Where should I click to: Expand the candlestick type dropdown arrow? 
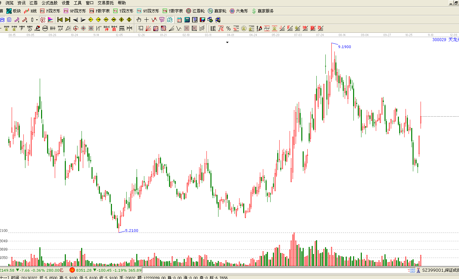tap(37, 20)
